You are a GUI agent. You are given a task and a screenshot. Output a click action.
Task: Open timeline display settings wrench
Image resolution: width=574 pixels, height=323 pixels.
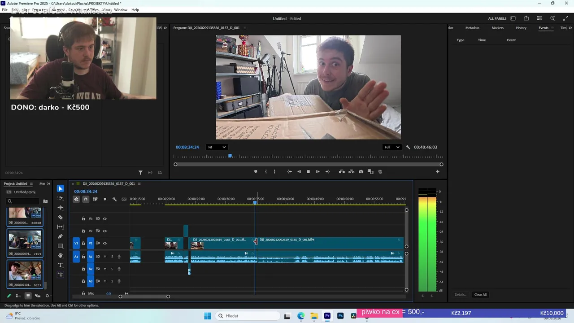click(114, 199)
